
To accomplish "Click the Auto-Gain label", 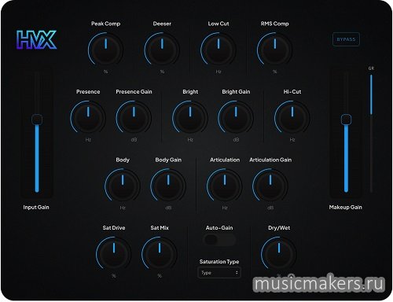I will pyautogui.click(x=219, y=228).
